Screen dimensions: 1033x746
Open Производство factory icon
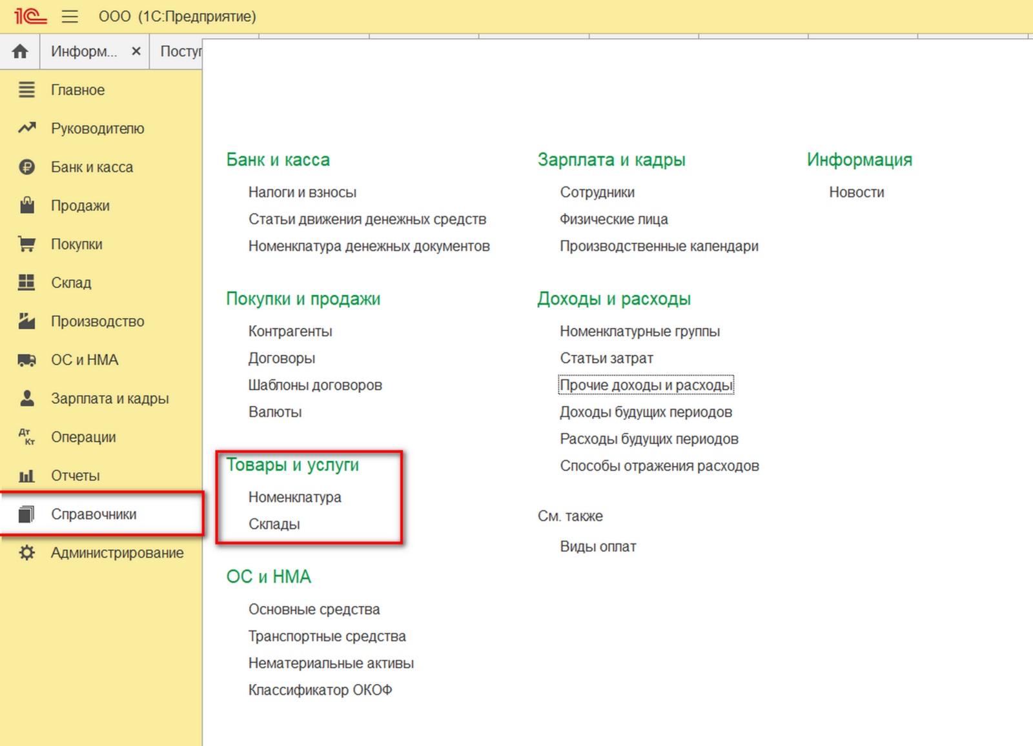[x=26, y=321]
